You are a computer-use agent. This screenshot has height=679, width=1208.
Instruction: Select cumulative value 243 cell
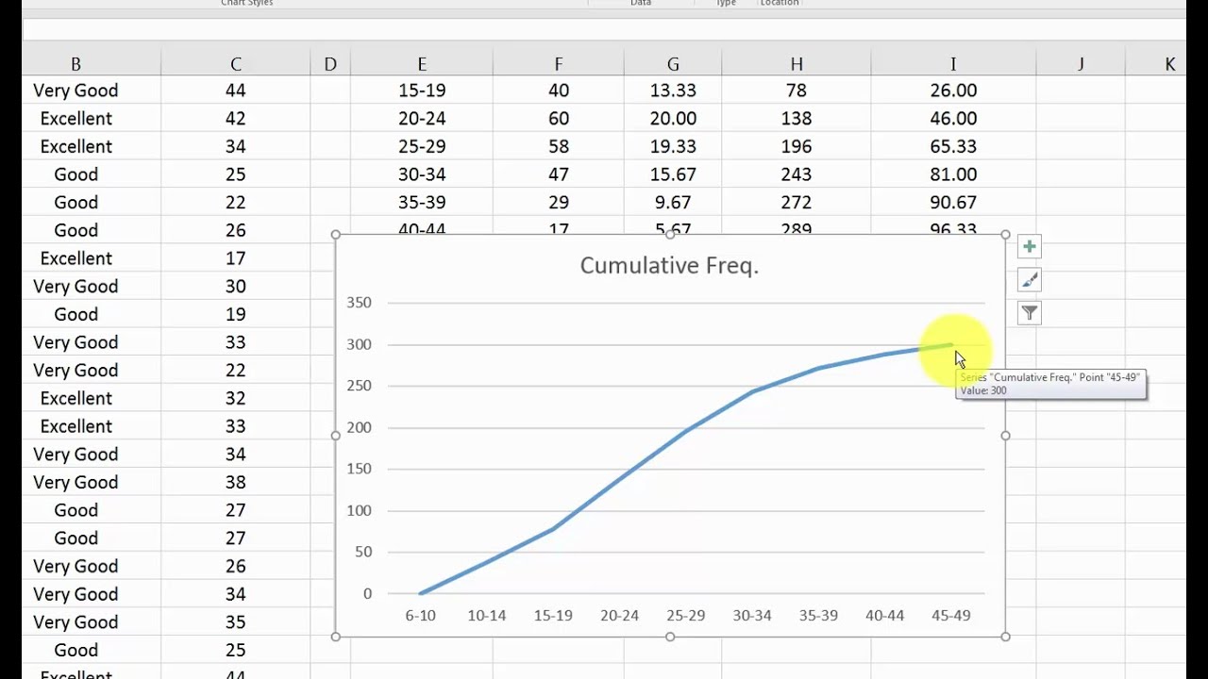797,174
